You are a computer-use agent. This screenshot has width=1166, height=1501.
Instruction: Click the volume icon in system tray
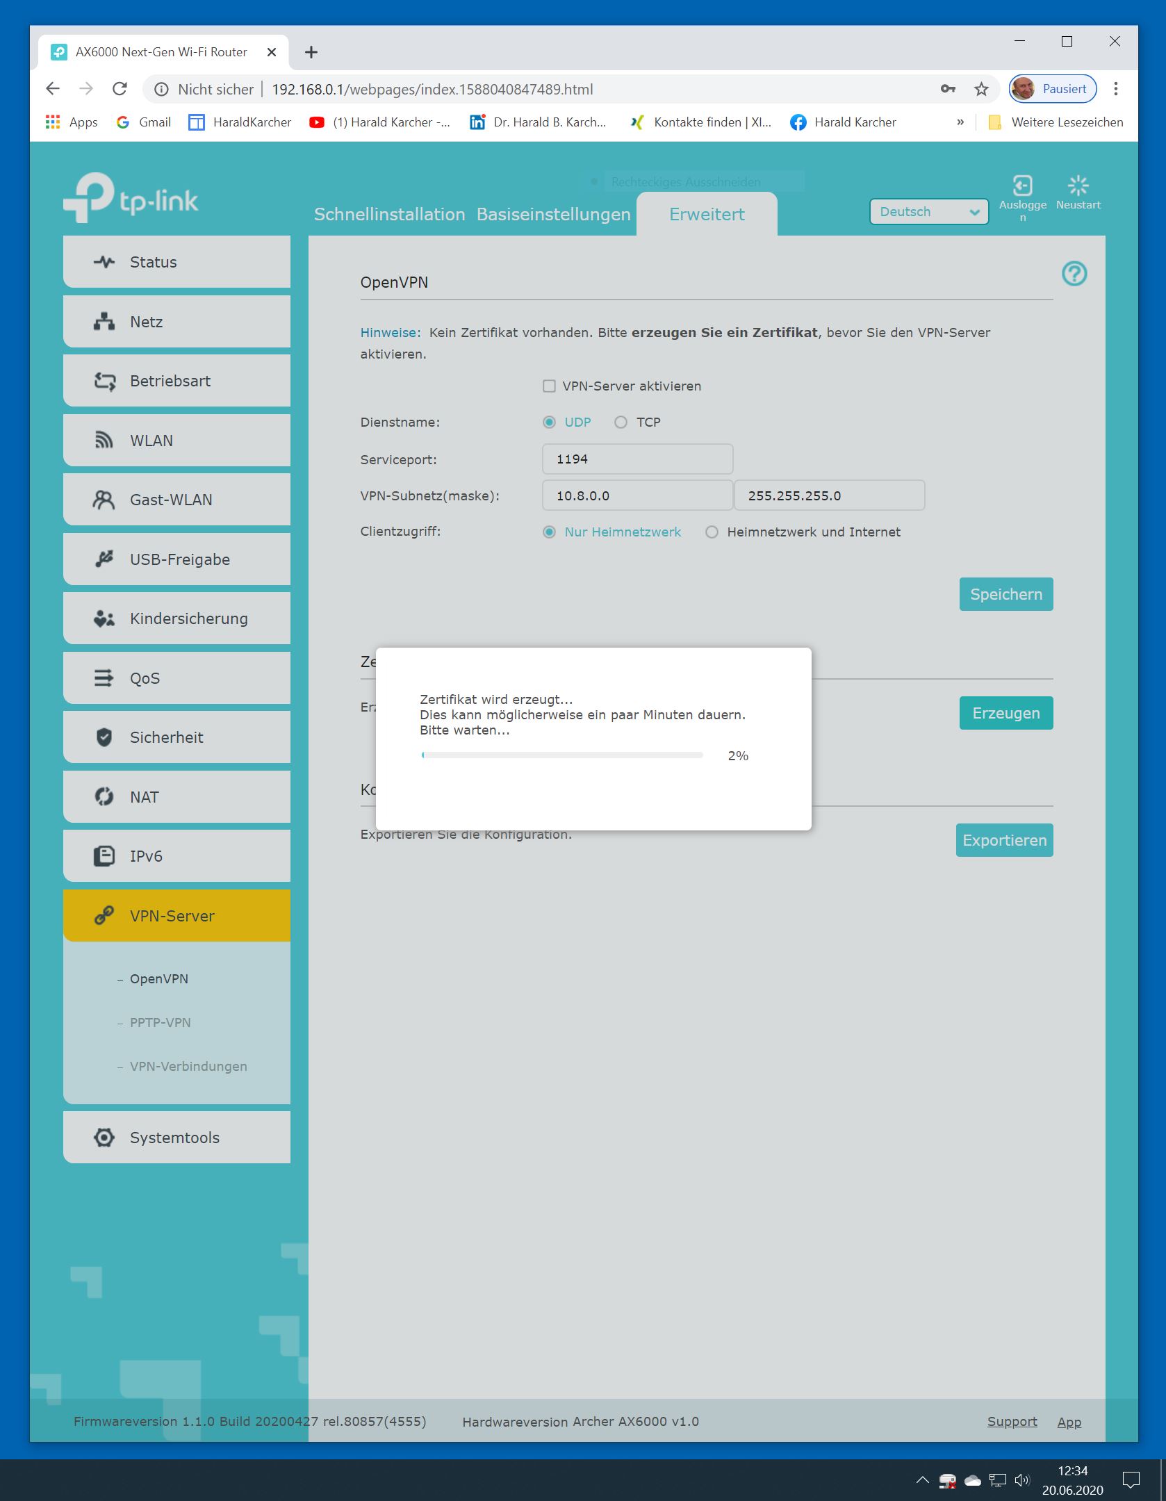tap(1021, 1480)
